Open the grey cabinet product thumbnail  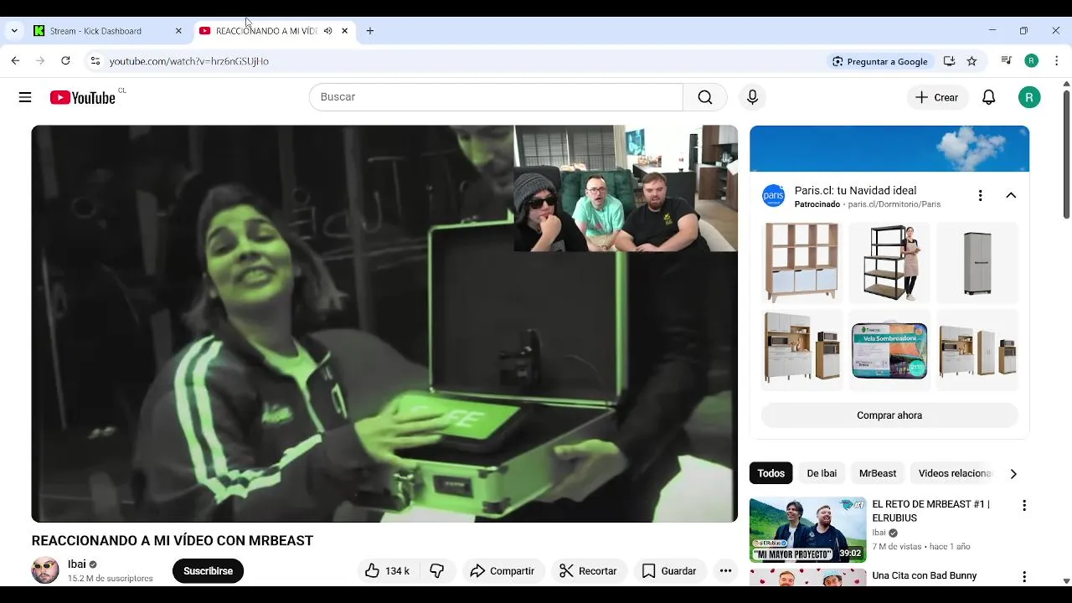coord(977,262)
